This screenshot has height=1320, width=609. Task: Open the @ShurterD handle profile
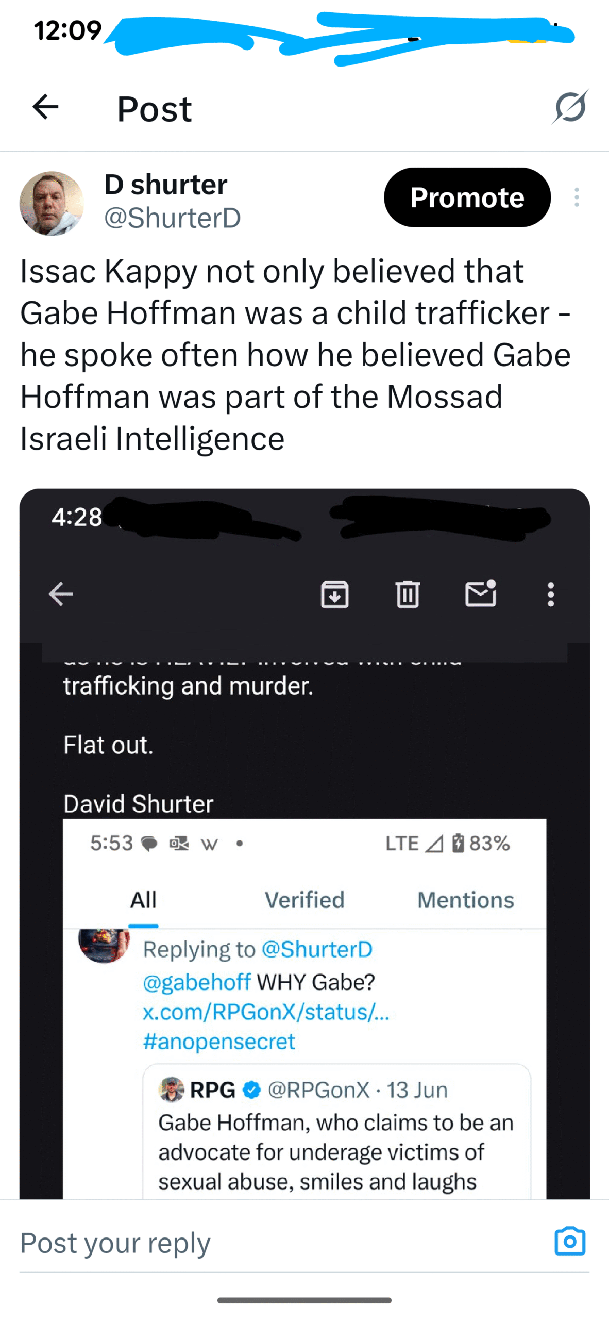click(x=172, y=218)
